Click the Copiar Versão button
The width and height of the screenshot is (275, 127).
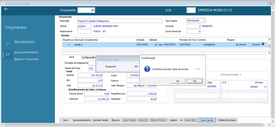coord(207,120)
